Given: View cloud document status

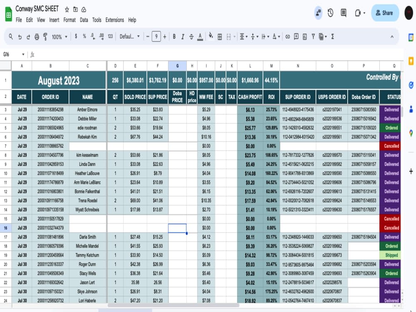Looking at the screenshot, I should [84, 10].
